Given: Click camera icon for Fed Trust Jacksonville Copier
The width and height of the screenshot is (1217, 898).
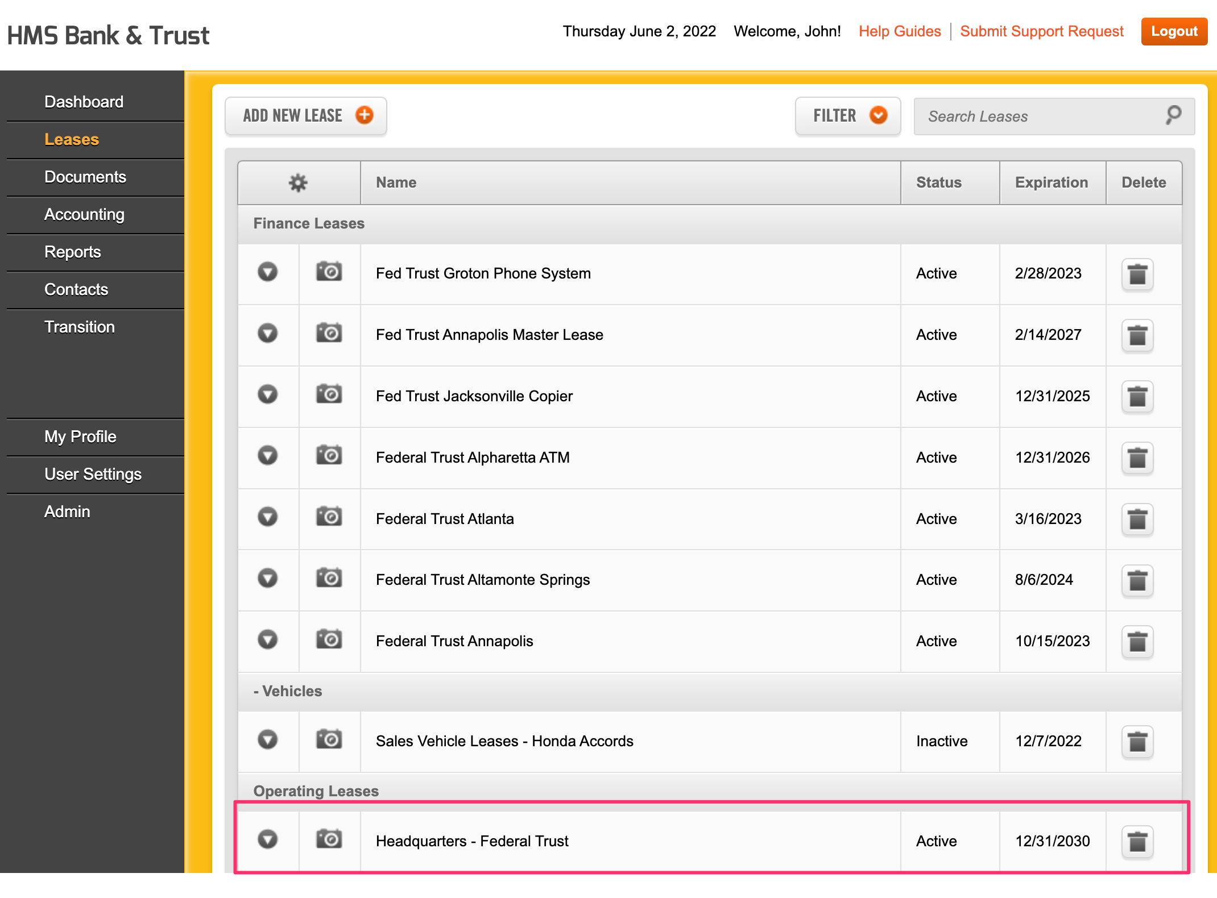Looking at the screenshot, I should click(x=329, y=394).
